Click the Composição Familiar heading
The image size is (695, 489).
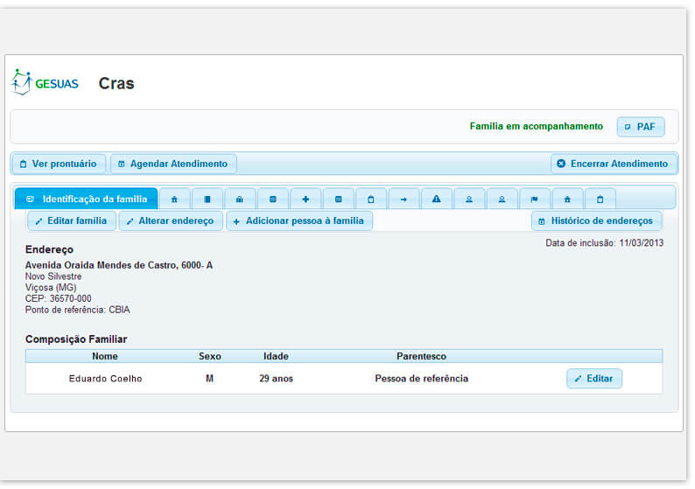tap(76, 339)
